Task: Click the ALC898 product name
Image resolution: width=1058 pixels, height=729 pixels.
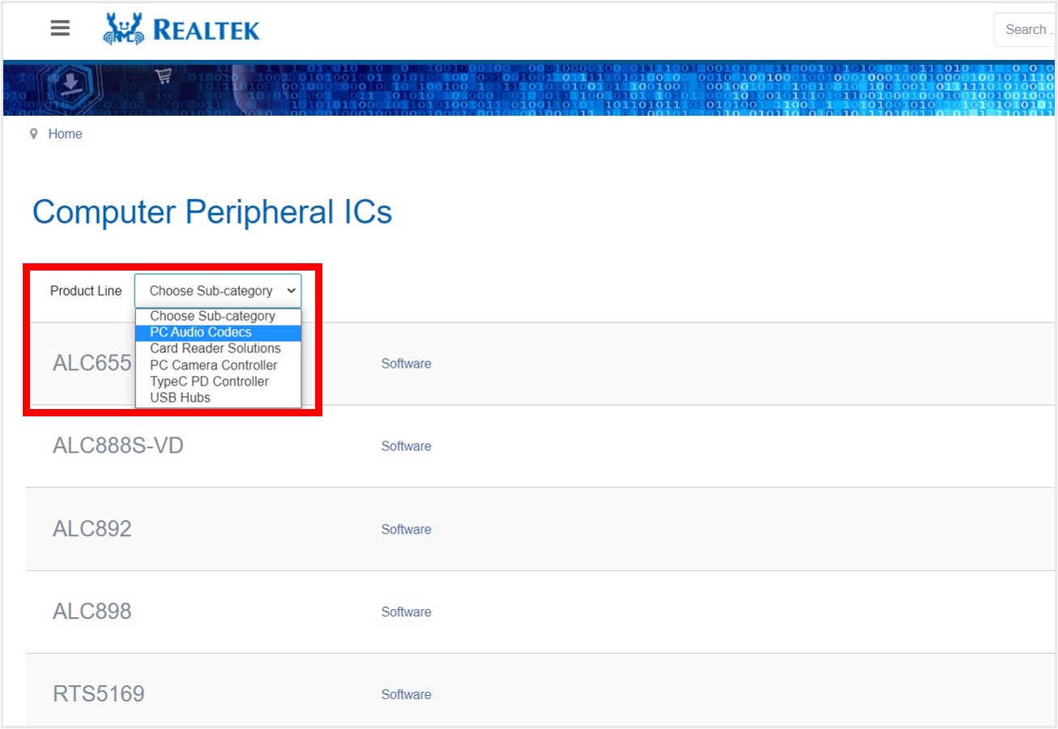Action: click(x=92, y=612)
